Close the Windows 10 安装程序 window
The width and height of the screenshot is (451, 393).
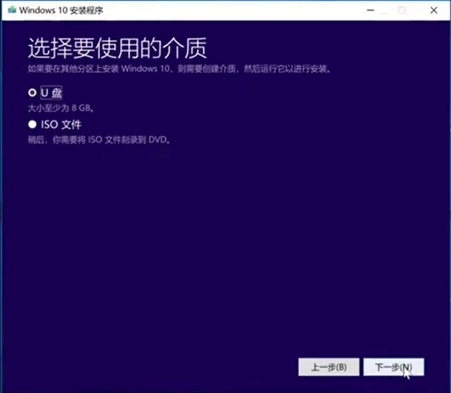click(434, 10)
